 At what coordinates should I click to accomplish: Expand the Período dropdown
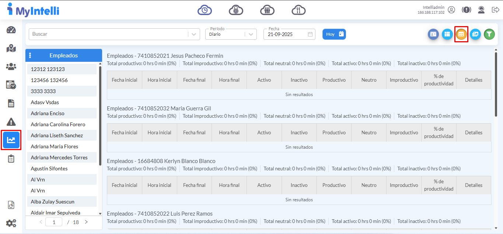(x=251, y=34)
